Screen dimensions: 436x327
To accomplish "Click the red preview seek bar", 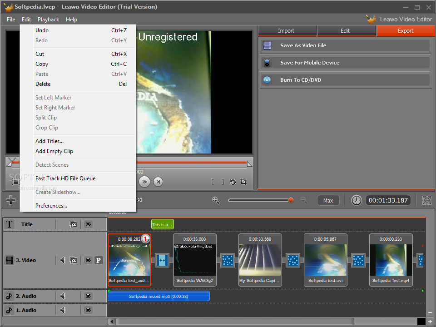I will (192, 162).
